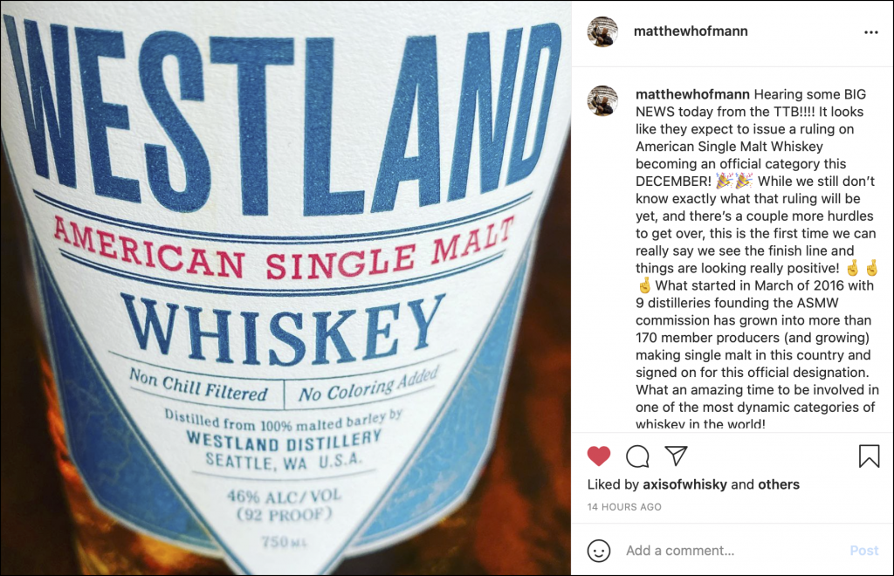894x576 pixels.
Task: Click the caption's profile avatar
Action: pyautogui.click(x=602, y=101)
